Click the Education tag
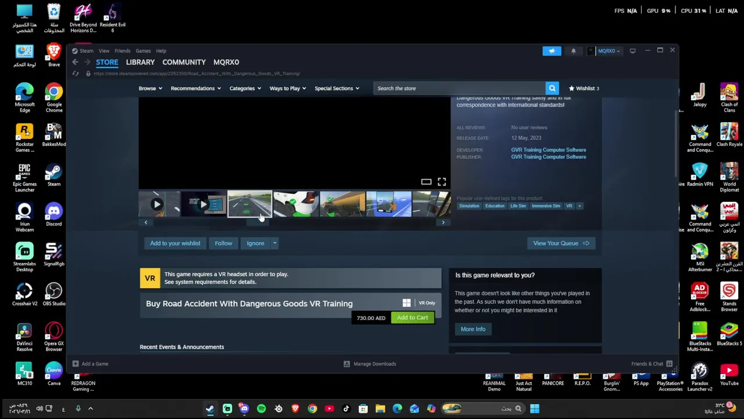Image resolution: width=744 pixels, height=419 pixels. click(495, 206)
